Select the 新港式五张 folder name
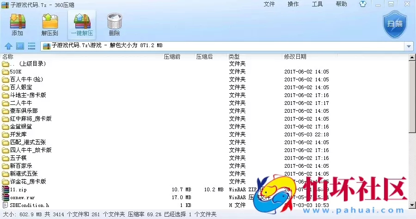The width and height of the screenshot is (416, 219). click(x=24, y=174)
